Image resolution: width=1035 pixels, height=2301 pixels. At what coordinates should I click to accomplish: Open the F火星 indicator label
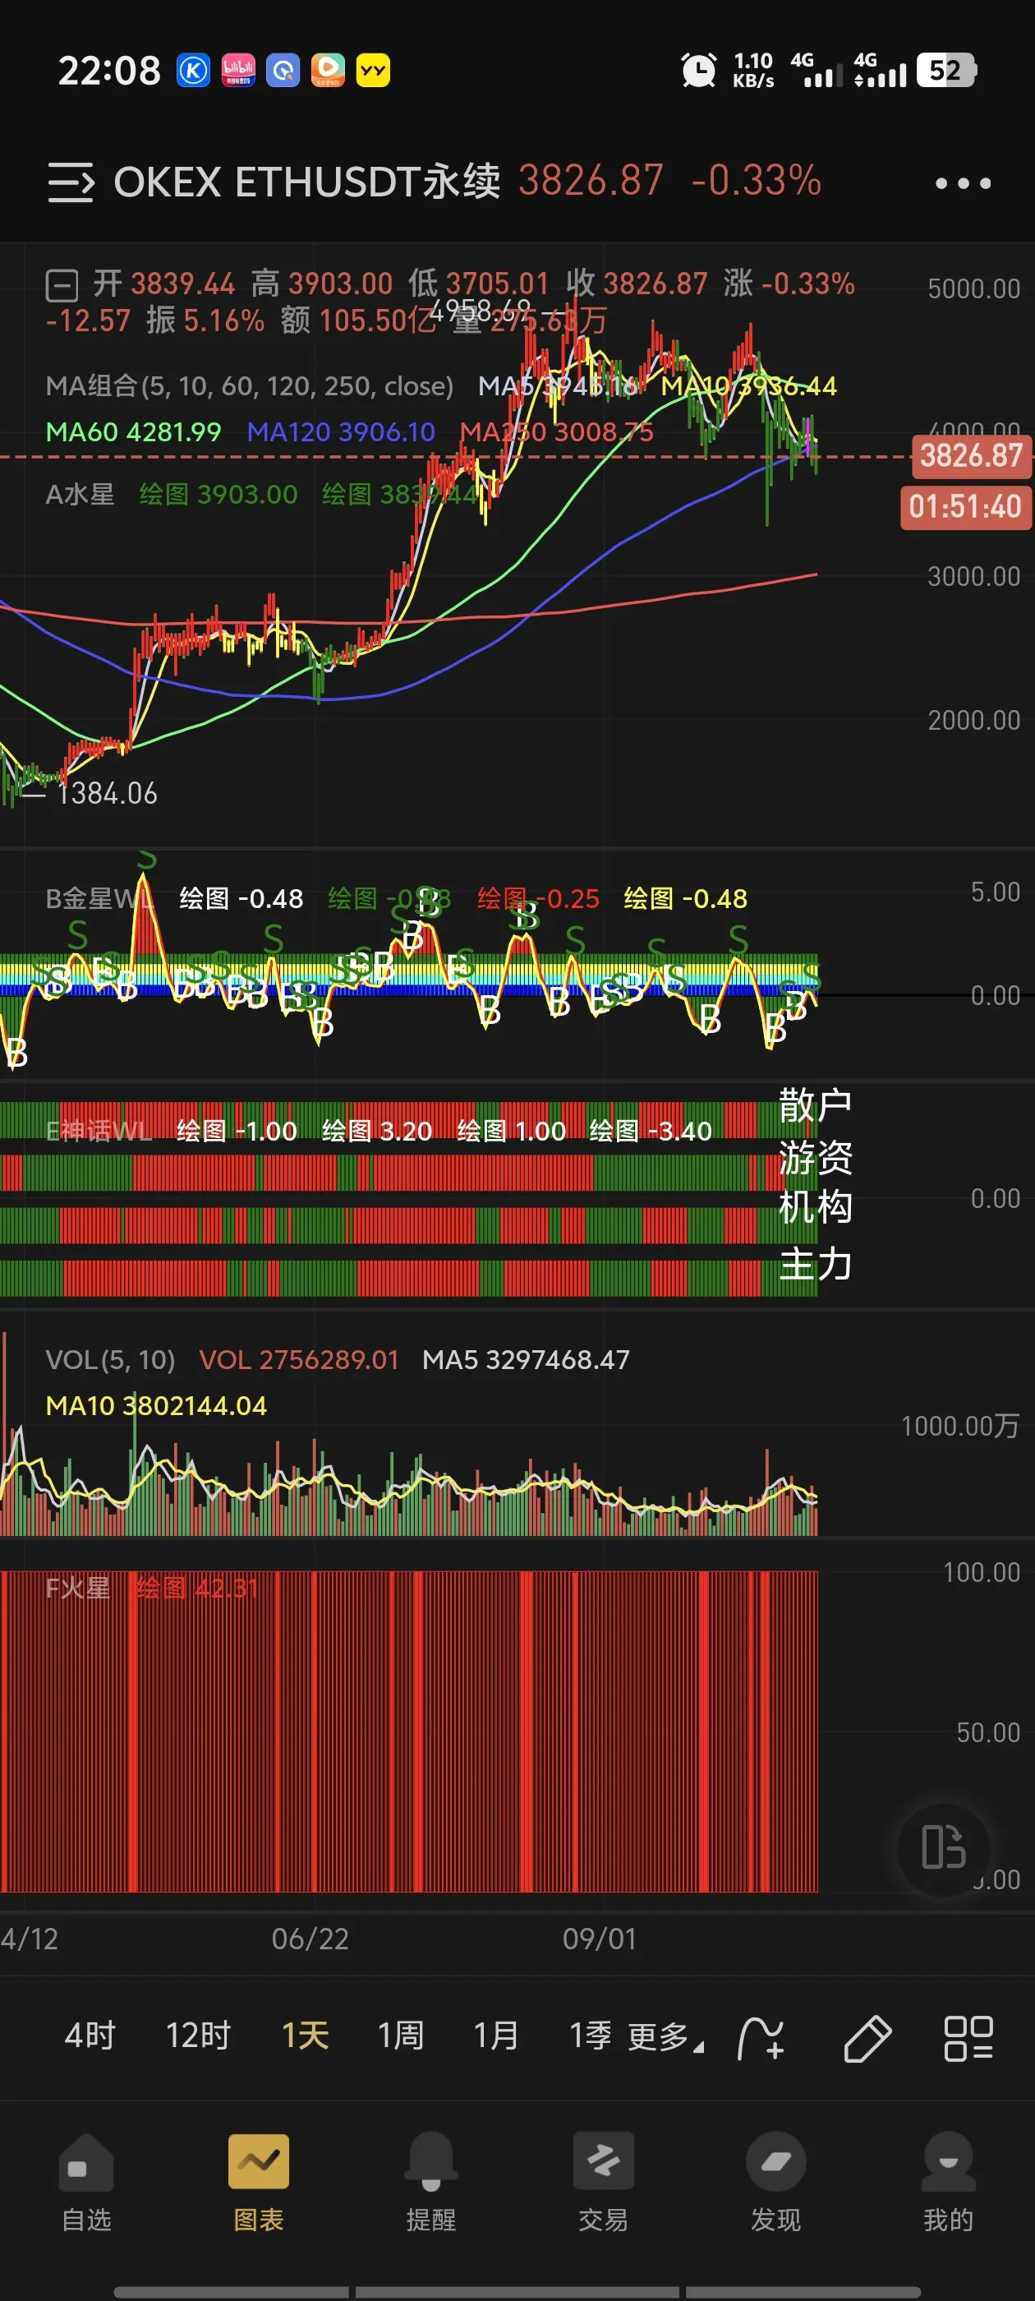tap(78, 1589)
